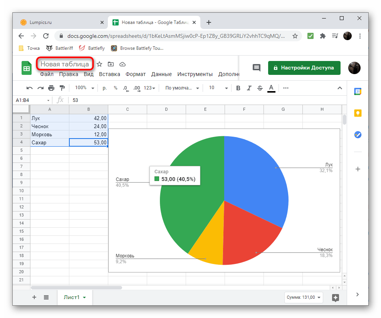Open Google Calendar side panel icon
Viewport: 381px width, 318px height.
point(358,91)
